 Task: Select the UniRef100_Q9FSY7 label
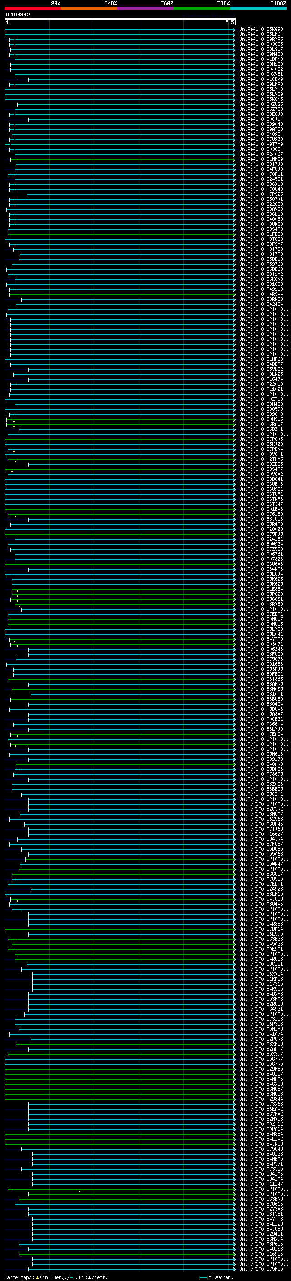click(x=261, y=244)
